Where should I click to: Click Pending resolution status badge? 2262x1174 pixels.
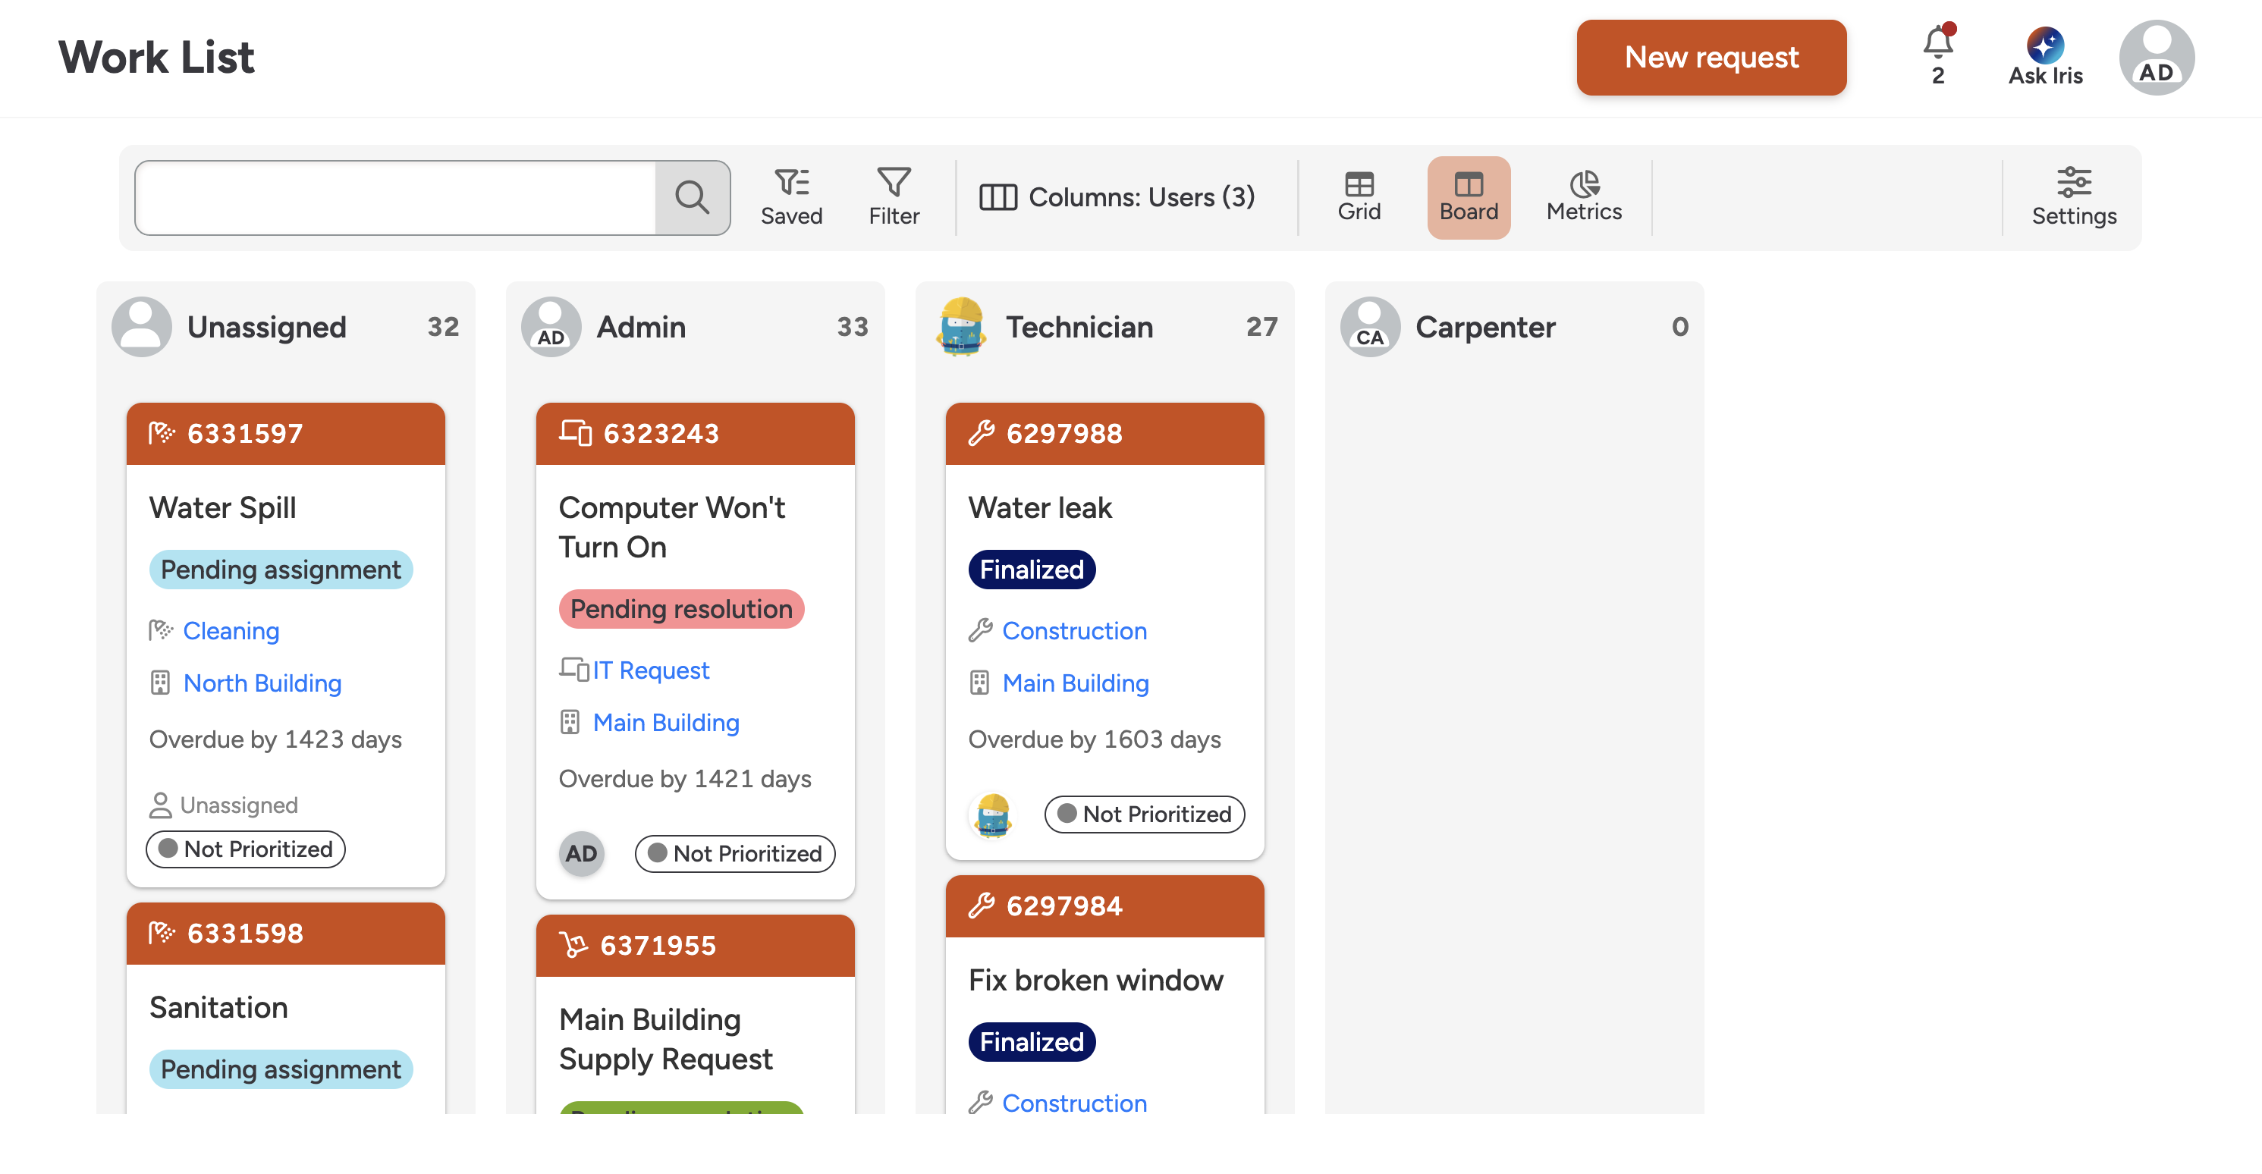[680, 608]
